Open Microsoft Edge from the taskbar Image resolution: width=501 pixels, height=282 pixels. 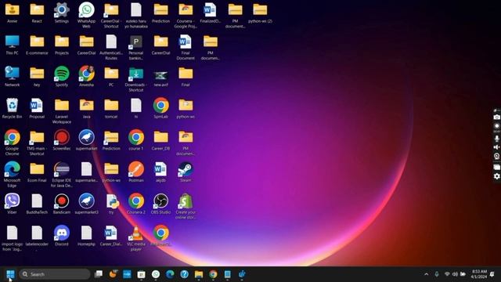point(170,274)
